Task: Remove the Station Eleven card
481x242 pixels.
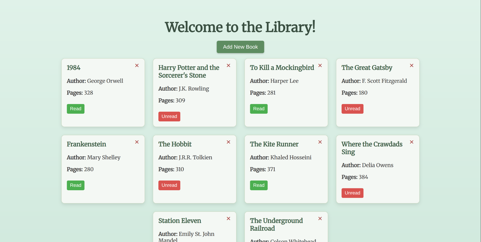Action: coord(229,219)
